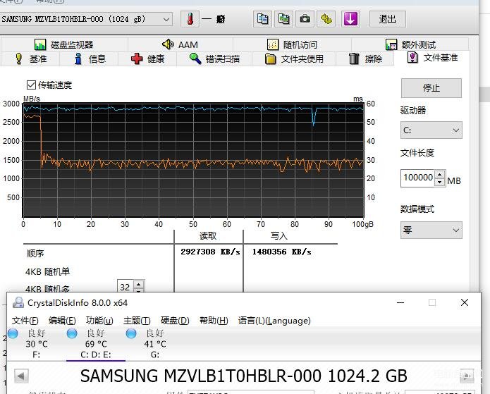Toggle the 传输速度 transfer speed checkbox
This screenshot has width=490, height=394.
coord(31,85)
